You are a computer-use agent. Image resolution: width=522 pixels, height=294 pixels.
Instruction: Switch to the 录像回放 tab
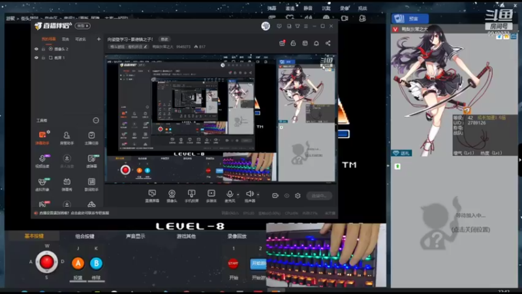(x=237, y=236)
